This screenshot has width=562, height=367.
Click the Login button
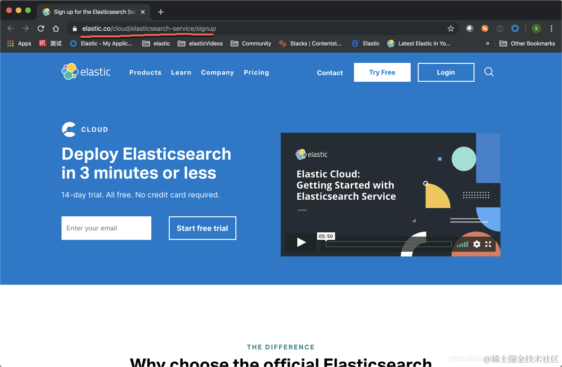(x=446, y=72)
